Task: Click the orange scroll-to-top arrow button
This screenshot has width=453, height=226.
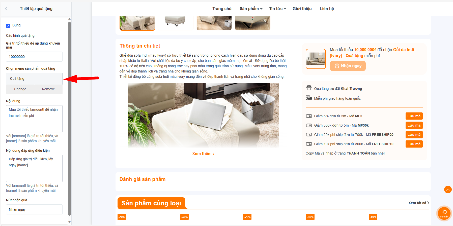Action: (448, 190)
